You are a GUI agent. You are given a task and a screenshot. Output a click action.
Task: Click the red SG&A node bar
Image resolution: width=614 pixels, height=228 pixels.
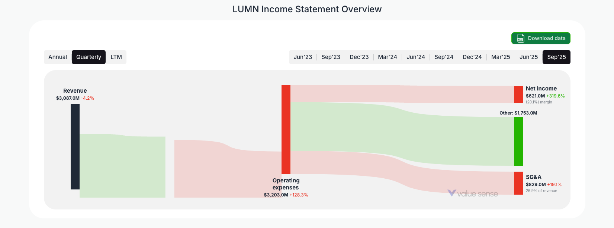coord(518,183)
